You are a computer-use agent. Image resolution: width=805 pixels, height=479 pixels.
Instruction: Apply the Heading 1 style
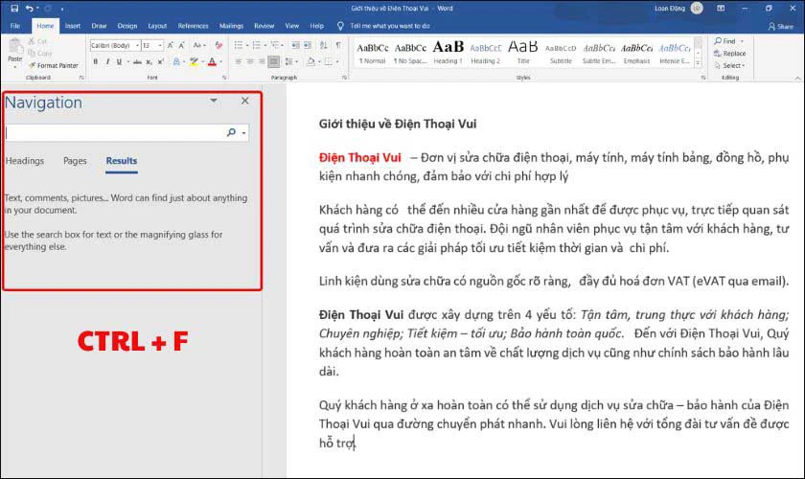point(448,53)
